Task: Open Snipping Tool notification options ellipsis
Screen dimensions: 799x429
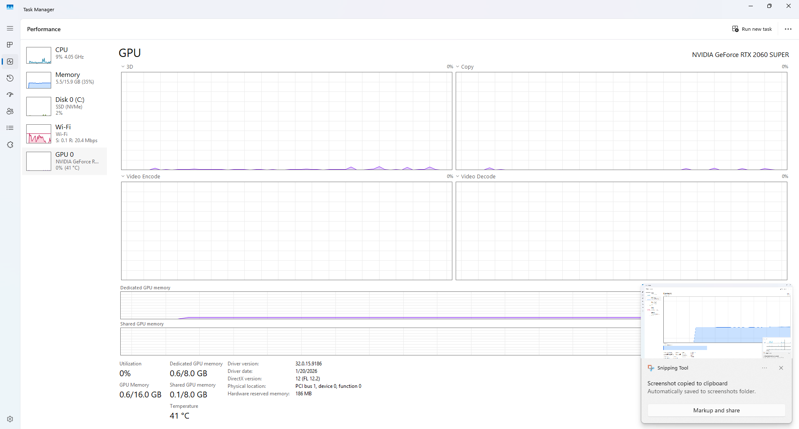Action: (x=764, y=368)
